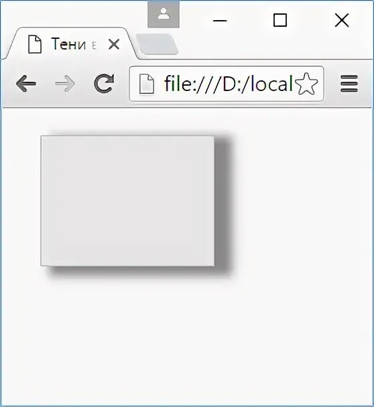View page info icon in address bar
374x407 pixels.
point(147,84)
